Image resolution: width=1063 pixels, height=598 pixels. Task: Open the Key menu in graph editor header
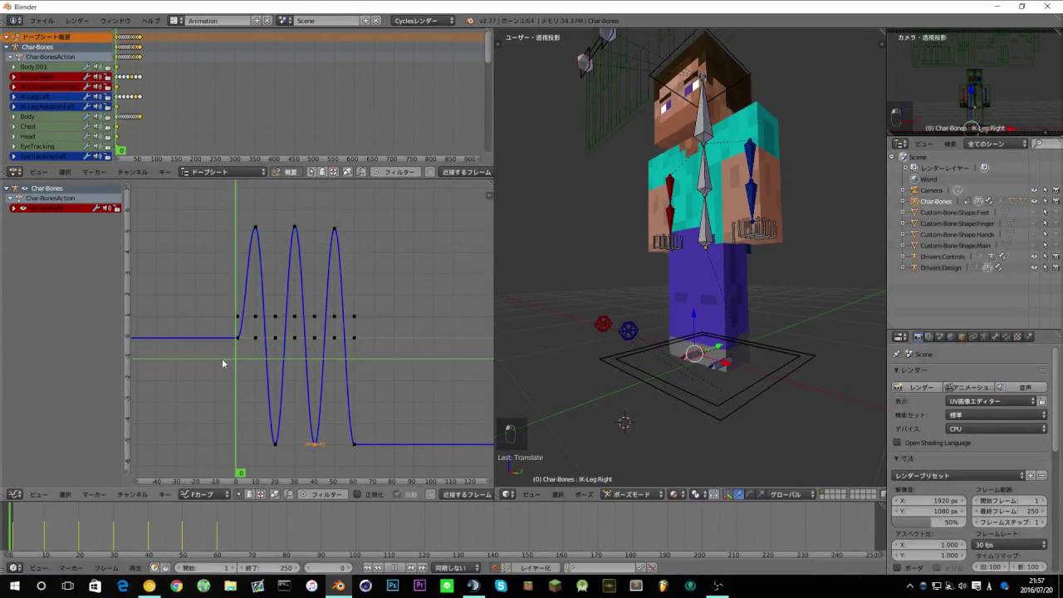point(164,494)
